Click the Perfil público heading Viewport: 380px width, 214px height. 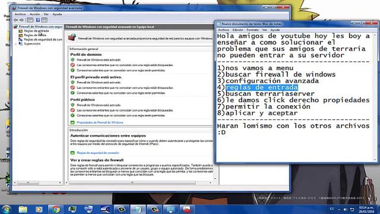83,100
